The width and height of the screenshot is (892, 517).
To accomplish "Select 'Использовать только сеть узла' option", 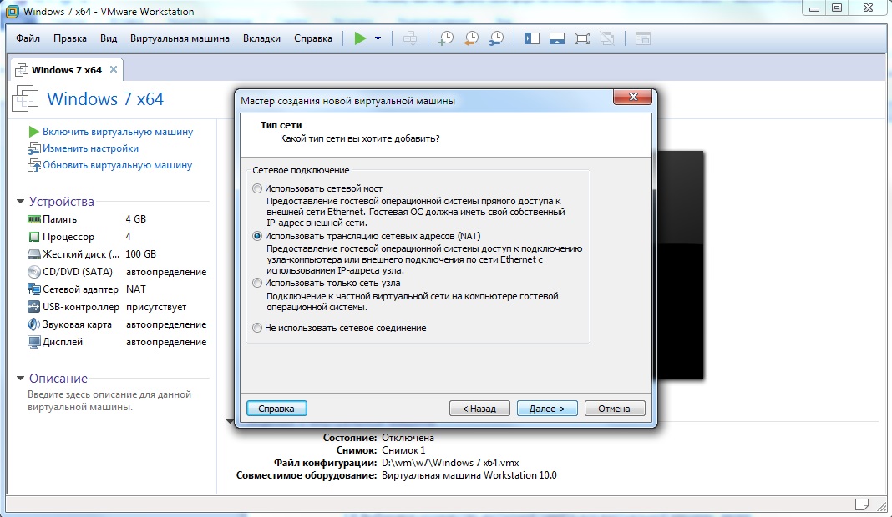I will 257,283.
